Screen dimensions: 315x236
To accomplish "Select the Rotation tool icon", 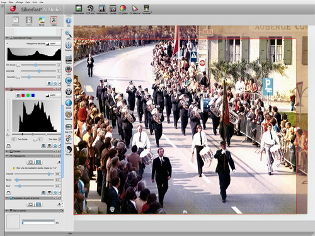I will pyautogui.click(x=69, y=45).
